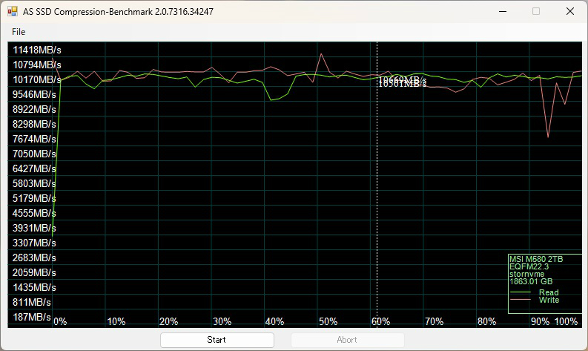588x351 pixels.
Task: Click the Start button
Action: tap(217, 340)
